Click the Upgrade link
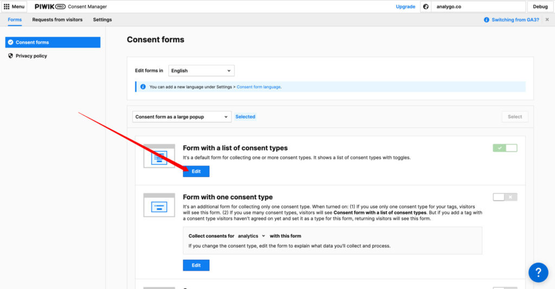 405,6
